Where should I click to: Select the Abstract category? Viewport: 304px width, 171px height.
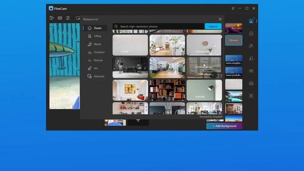click(95, 76)
